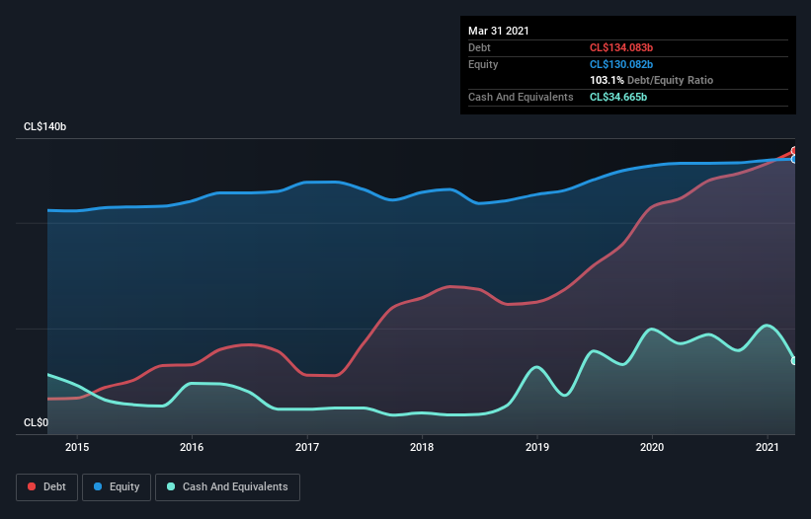811x519 pixels.
Task: Toggle the Debt series legend button
Action: click(47, 487)
